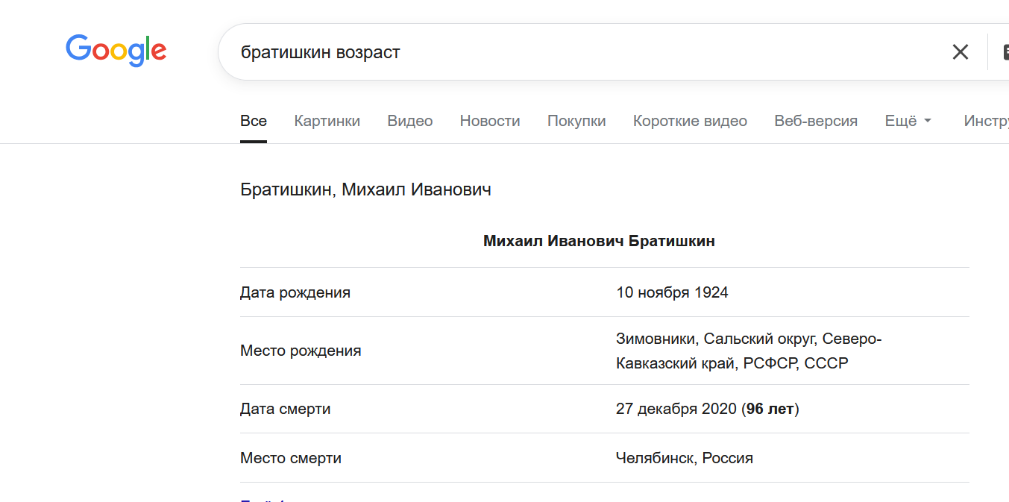1009x502 pixels.
Task: Click the birth date 10 ноября 1924
Action: (x=672, y=292)
